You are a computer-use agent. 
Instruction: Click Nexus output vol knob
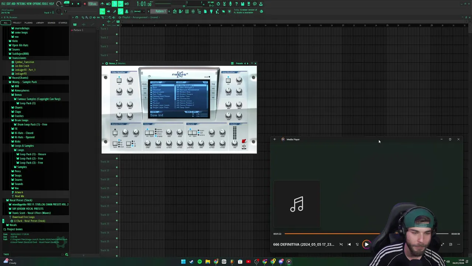(235, 143)
